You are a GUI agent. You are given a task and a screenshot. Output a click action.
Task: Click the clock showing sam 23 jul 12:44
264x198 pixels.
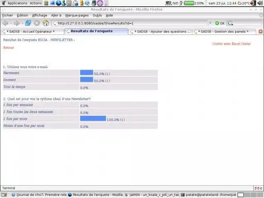222,3
